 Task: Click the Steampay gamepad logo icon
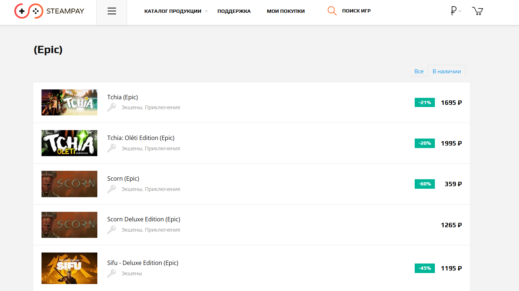point(29,11)
